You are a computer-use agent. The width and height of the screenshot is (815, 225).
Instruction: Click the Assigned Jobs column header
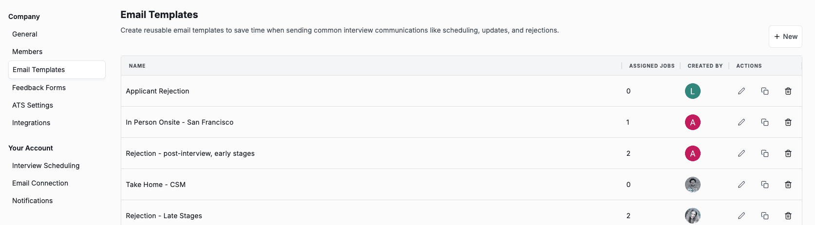[x=651, y=66]
